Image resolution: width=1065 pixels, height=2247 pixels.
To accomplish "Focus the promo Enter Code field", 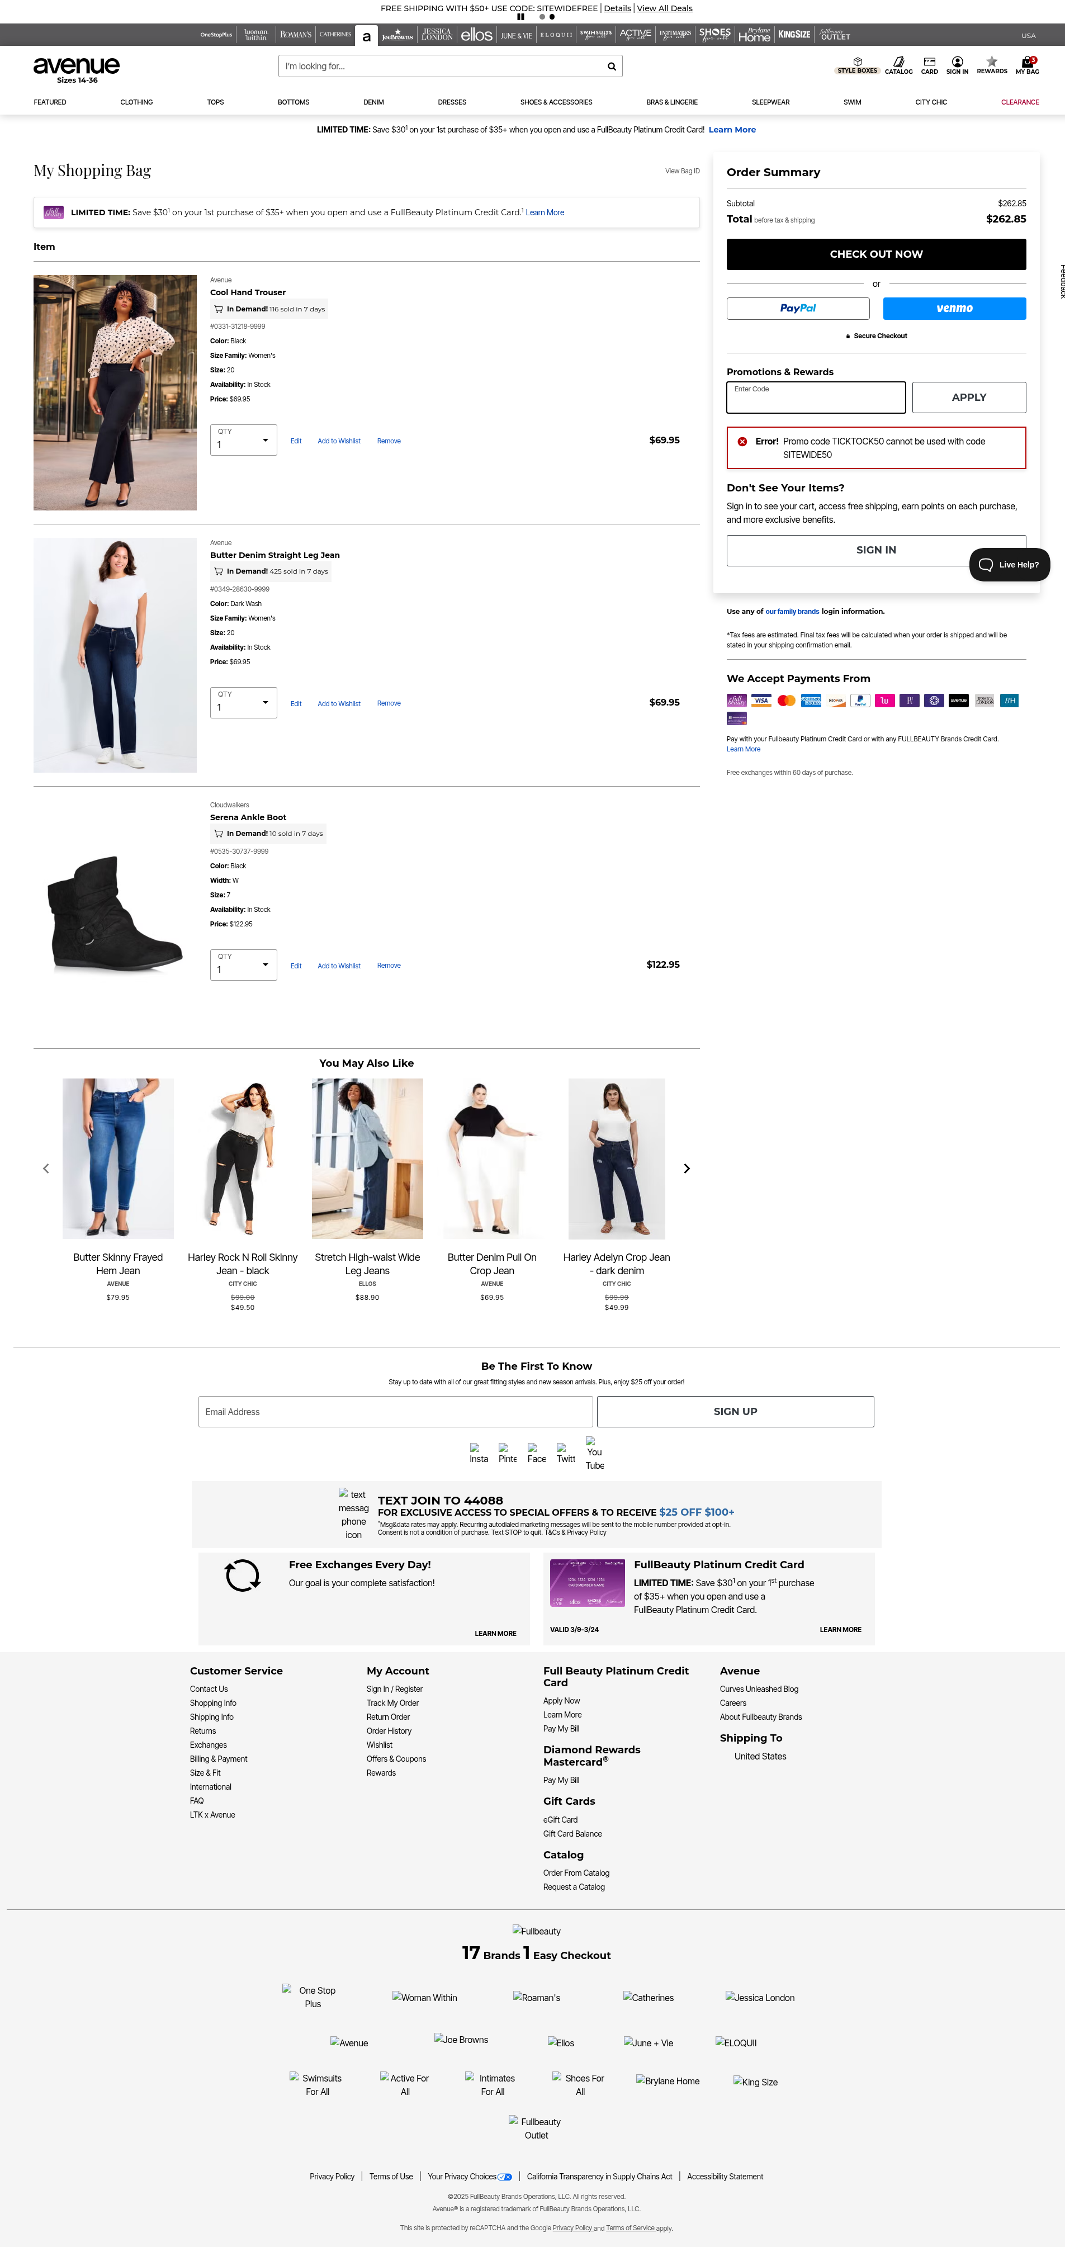I will coord(816,397).
